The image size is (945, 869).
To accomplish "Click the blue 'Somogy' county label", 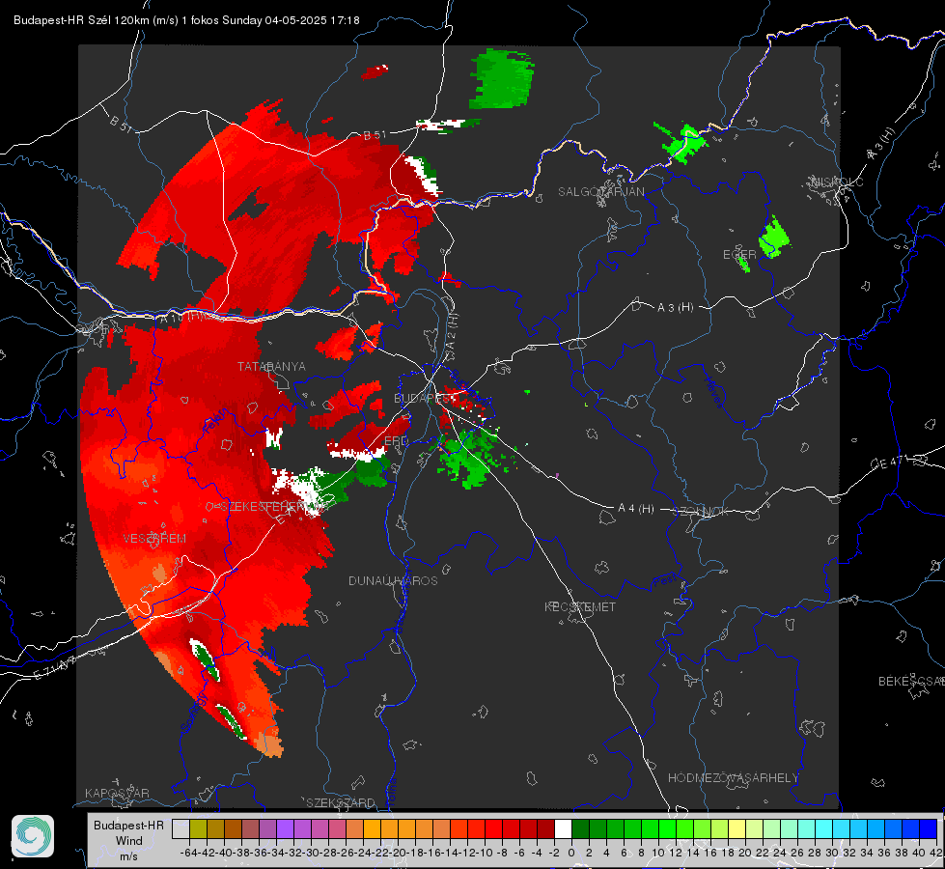I will point(194,713).
